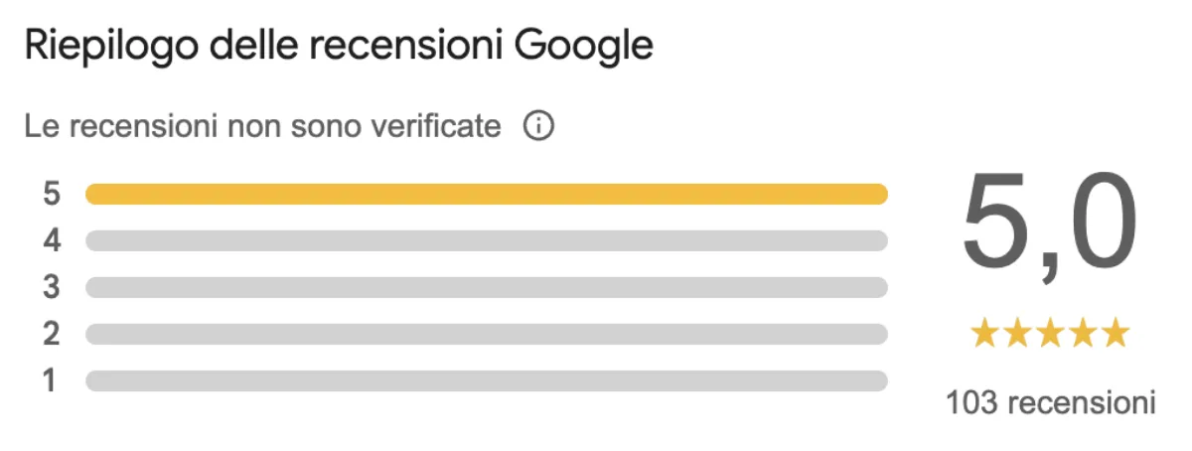Click the second gold star icon
The image size is (1192, 451).
click(1017, 334)
